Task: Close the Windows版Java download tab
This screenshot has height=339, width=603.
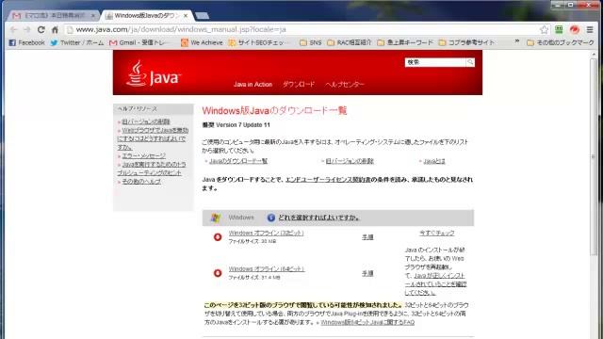Action: (186, 16)
